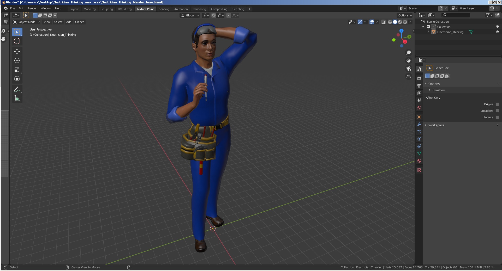Screen dimensions: 502x271
Task: Activate the Scale tool
Action: [17, 70]
